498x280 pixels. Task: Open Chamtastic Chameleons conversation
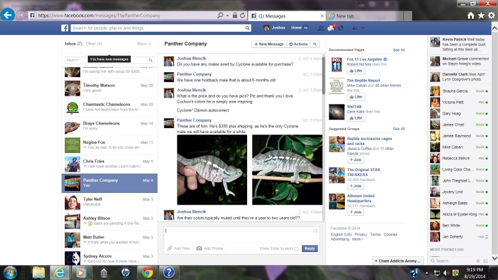[x=110, y=107]
